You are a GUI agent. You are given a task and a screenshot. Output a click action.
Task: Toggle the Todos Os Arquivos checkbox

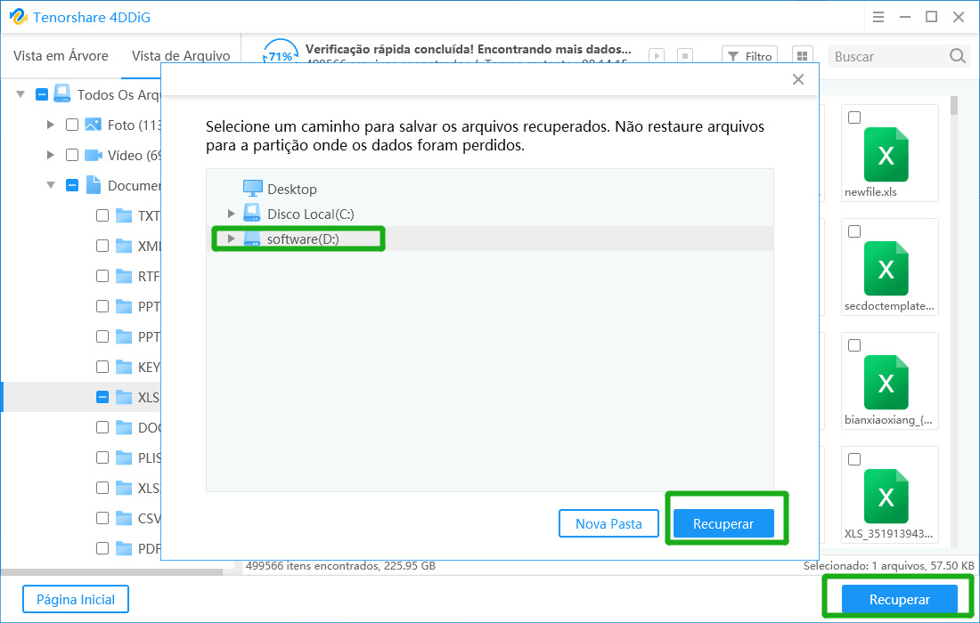tap(42, 94)
